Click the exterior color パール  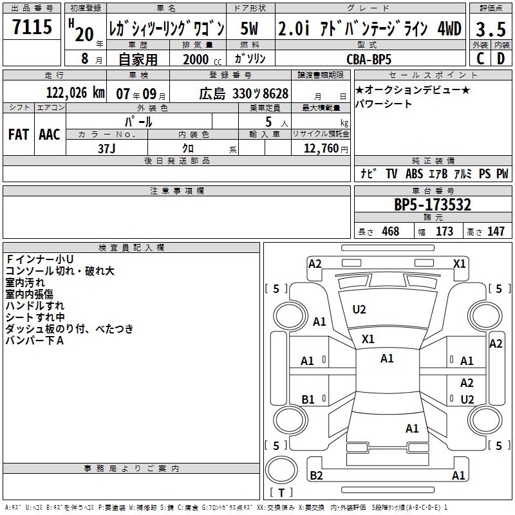[x=138, y=122]
